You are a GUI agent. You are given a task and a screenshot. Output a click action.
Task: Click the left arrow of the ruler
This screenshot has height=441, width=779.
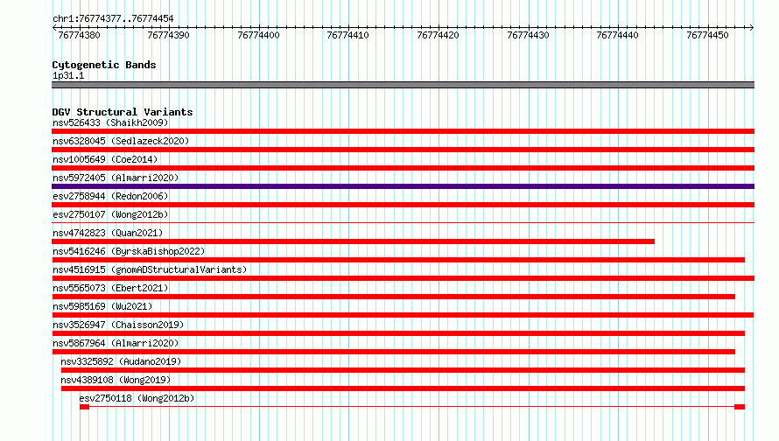(x=54, y=27)
